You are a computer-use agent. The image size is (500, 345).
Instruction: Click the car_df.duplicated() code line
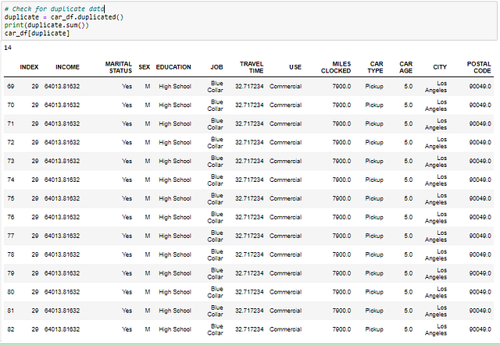click(x=64, y=17)
